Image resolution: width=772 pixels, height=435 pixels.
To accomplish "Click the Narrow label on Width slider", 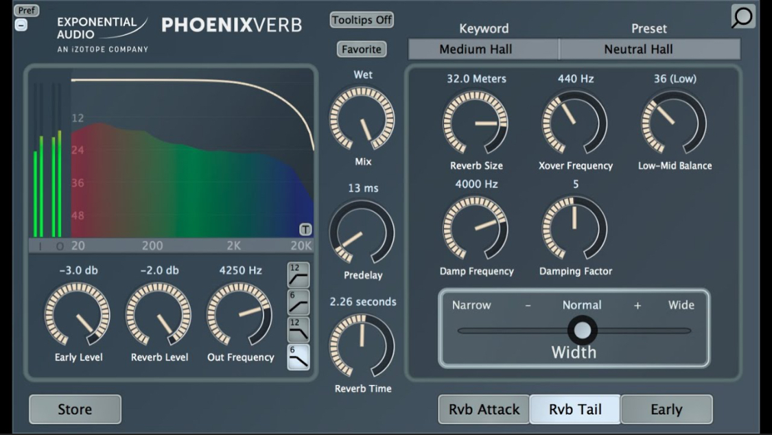I will 471,305.
